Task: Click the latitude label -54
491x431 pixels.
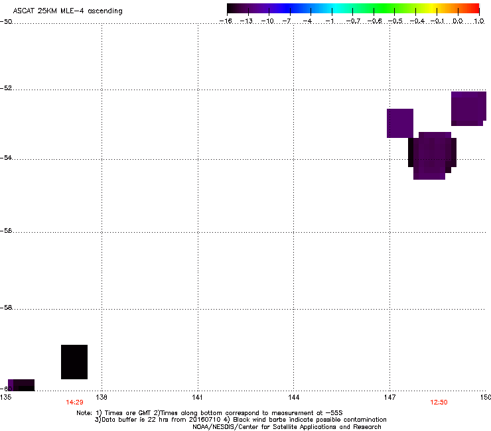Action: pyautogui.click(x=6, y=157)
